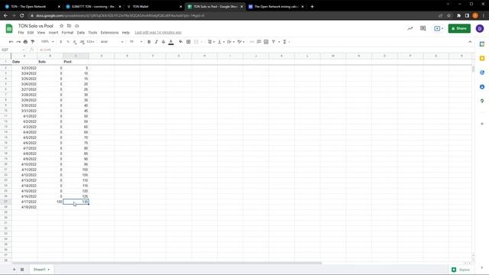Click the All sheets list icon
Screen dimensions: 489x275
point(22,270)
